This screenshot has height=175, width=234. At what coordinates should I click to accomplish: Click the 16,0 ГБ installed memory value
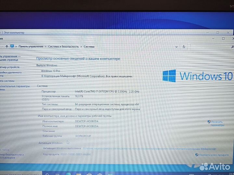pos(79,96)
